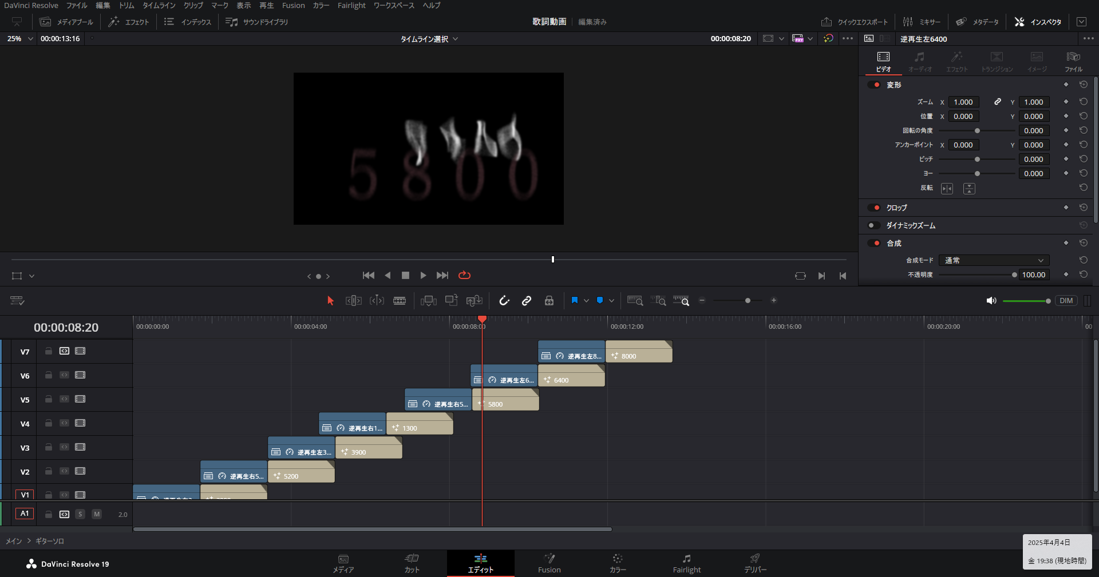Open the viewer zoom 25% dropdown

[20, 39]
